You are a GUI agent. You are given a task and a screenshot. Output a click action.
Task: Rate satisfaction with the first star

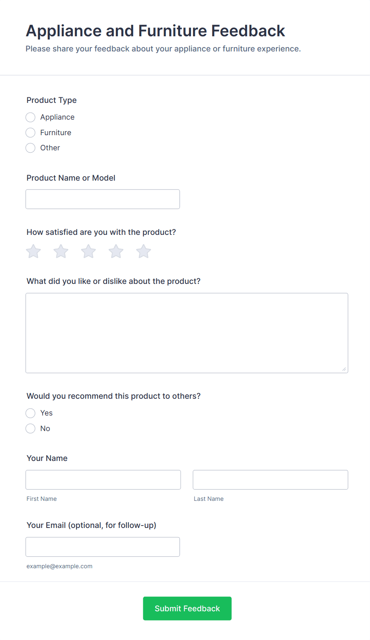coord(33,252)
